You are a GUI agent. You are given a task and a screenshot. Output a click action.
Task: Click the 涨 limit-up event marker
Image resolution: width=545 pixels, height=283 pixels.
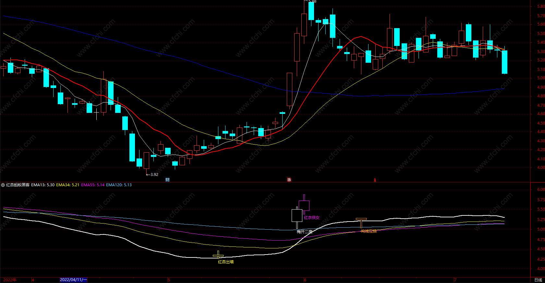click(289, 180)
